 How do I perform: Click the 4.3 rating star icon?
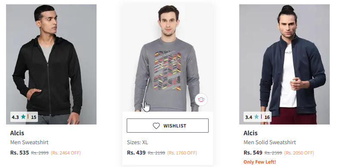[23, 117]
